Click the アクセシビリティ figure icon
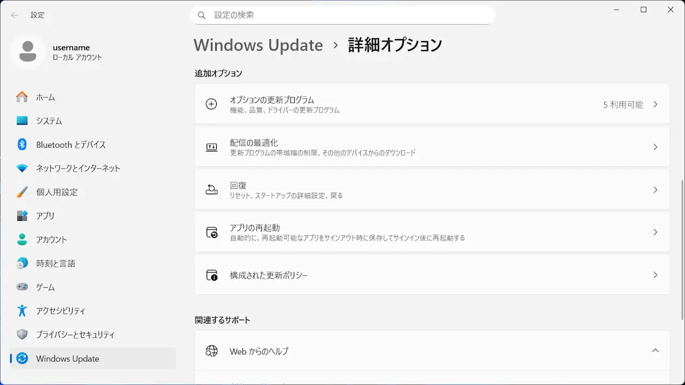The image size is (685, 385). pyautogui.click(x=22, y=311)
